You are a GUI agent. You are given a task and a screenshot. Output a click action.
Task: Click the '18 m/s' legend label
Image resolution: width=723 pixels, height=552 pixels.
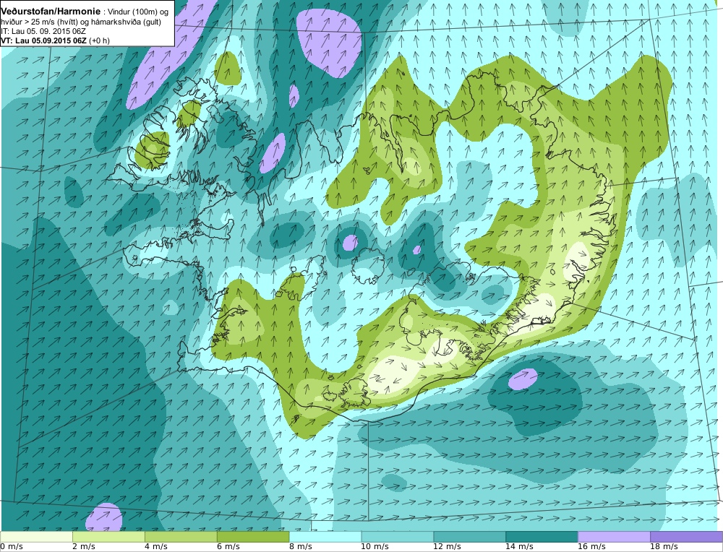click(664, 547)
